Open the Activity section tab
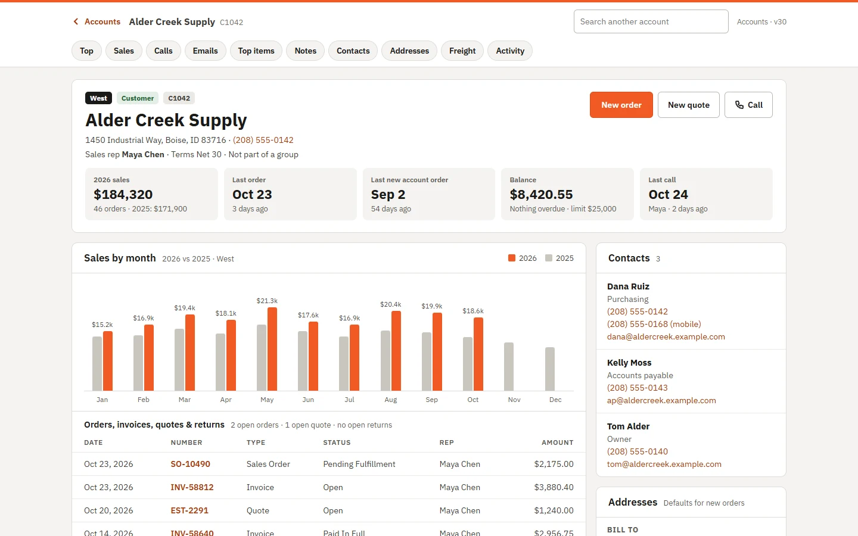Viewport: 858px width, 536px height. [510, 51]
